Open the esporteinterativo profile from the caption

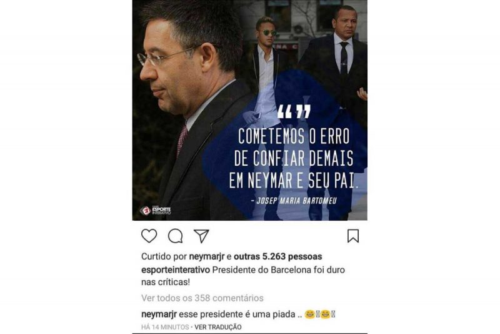pyautogui.click(x=176, y=270)
